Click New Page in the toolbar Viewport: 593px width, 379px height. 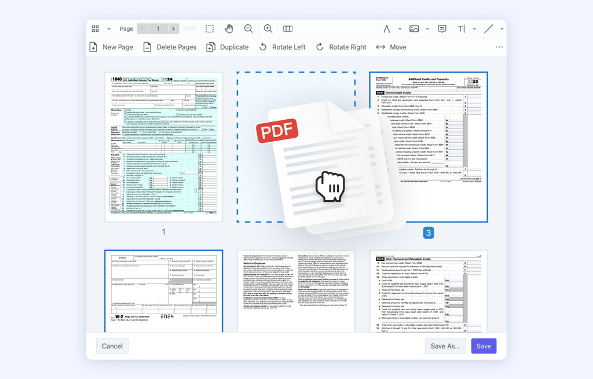[x=111, y=47]
